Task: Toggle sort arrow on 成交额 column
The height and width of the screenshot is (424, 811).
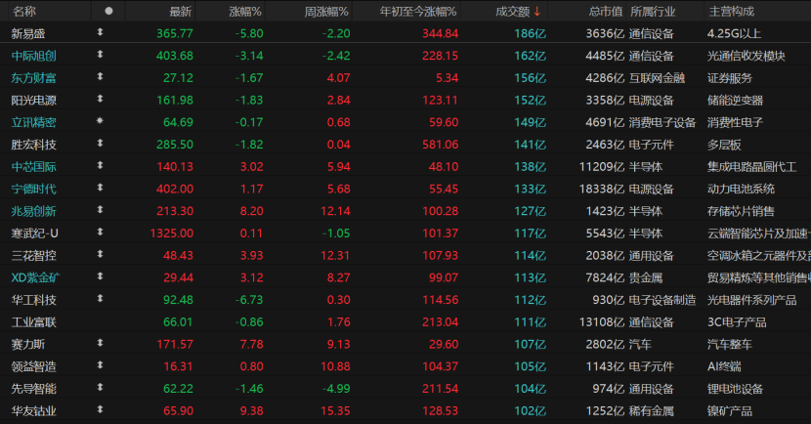Action: tap(536, 11)
